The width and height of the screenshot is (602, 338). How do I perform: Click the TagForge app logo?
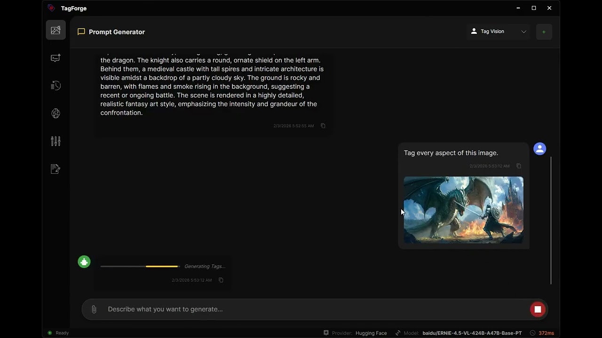(x=52, y=8)
